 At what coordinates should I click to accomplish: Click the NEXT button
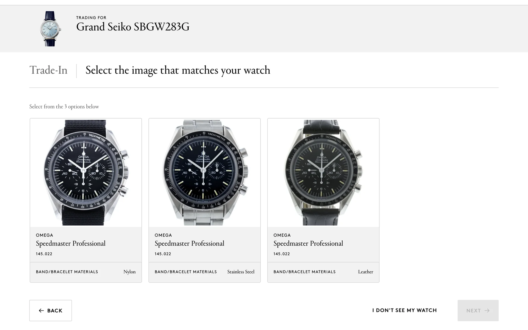pyautogui.click(x=478, y=310)
